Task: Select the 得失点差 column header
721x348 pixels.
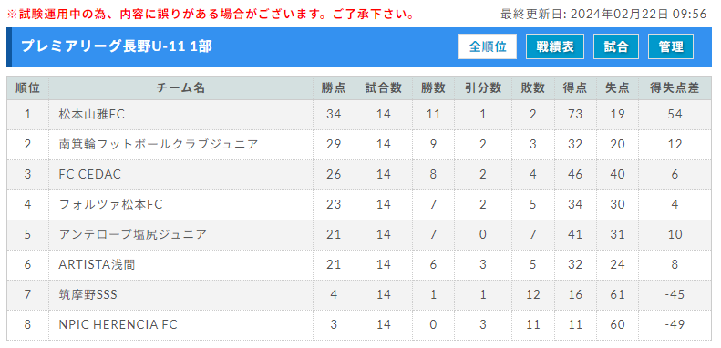Action: (x=675, y=88)
